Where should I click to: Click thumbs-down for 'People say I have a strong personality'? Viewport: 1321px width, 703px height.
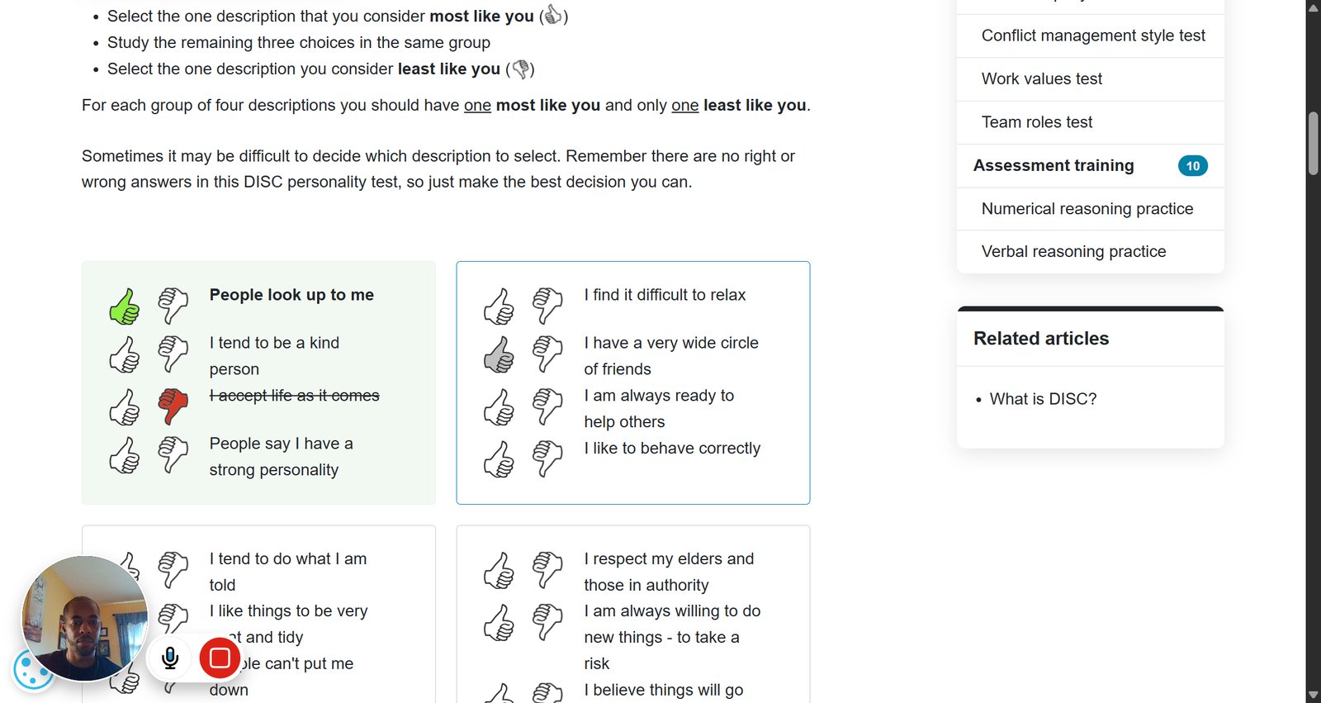173,454
